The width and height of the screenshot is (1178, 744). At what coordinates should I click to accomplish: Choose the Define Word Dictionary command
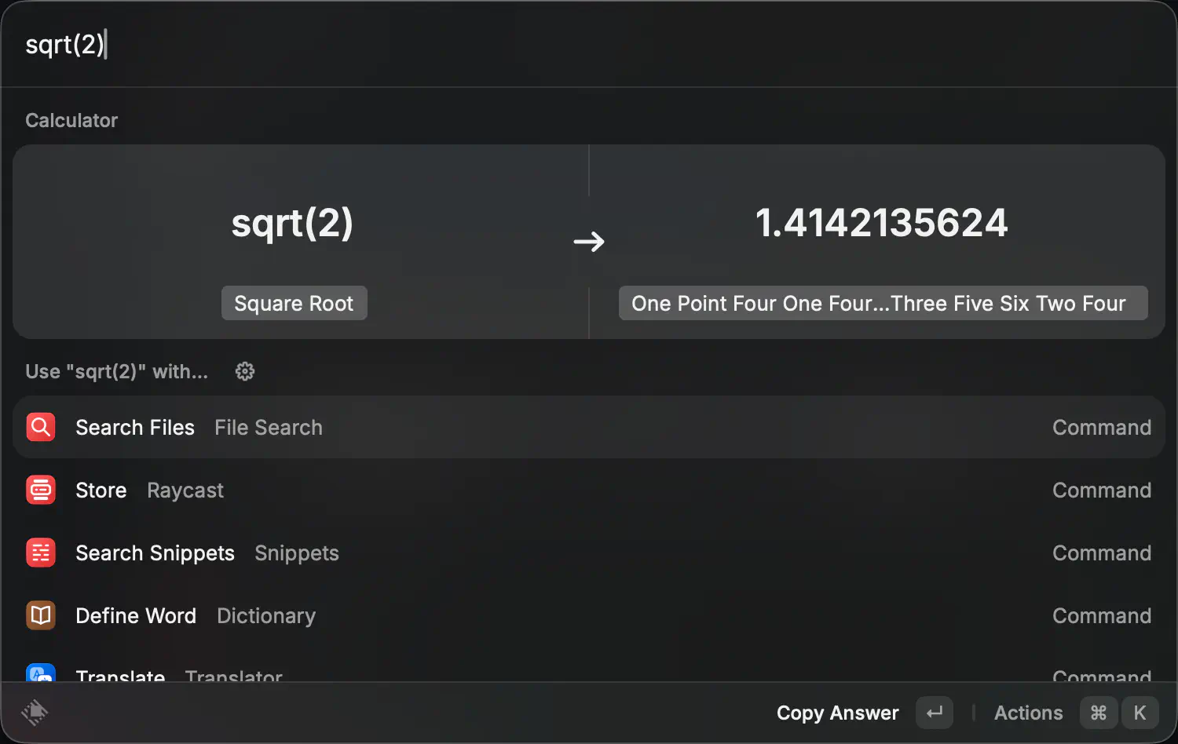click(x=589, y=615)
